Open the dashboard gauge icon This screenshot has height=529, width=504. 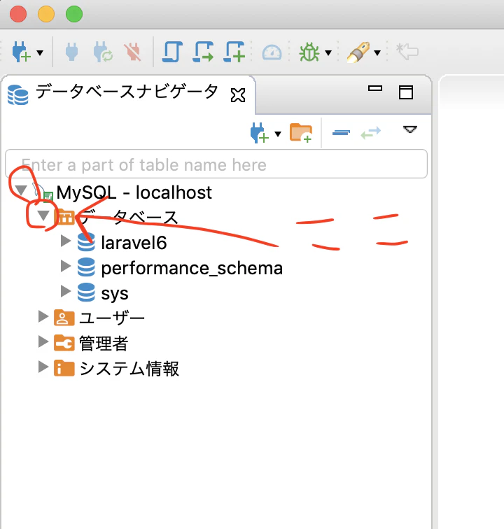(272, 52)
